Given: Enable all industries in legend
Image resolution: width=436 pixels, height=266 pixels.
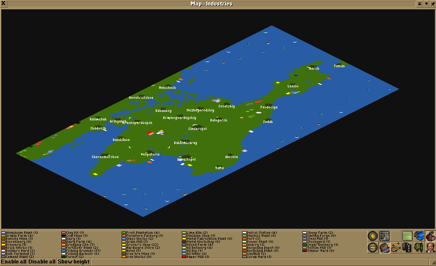Looking at the screenshot, I should coord(14,262).
